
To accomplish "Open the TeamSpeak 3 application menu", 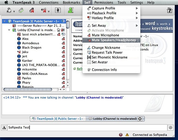I will 23,2.
